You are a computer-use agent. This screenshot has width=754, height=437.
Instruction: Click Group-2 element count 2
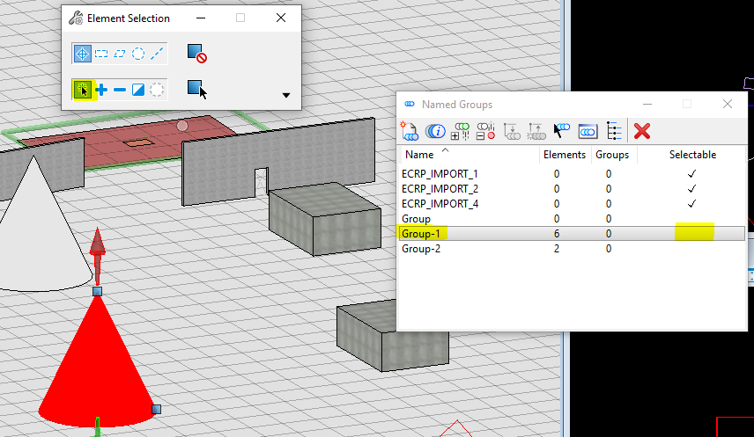pyautogui.click(x=557, y=249)
